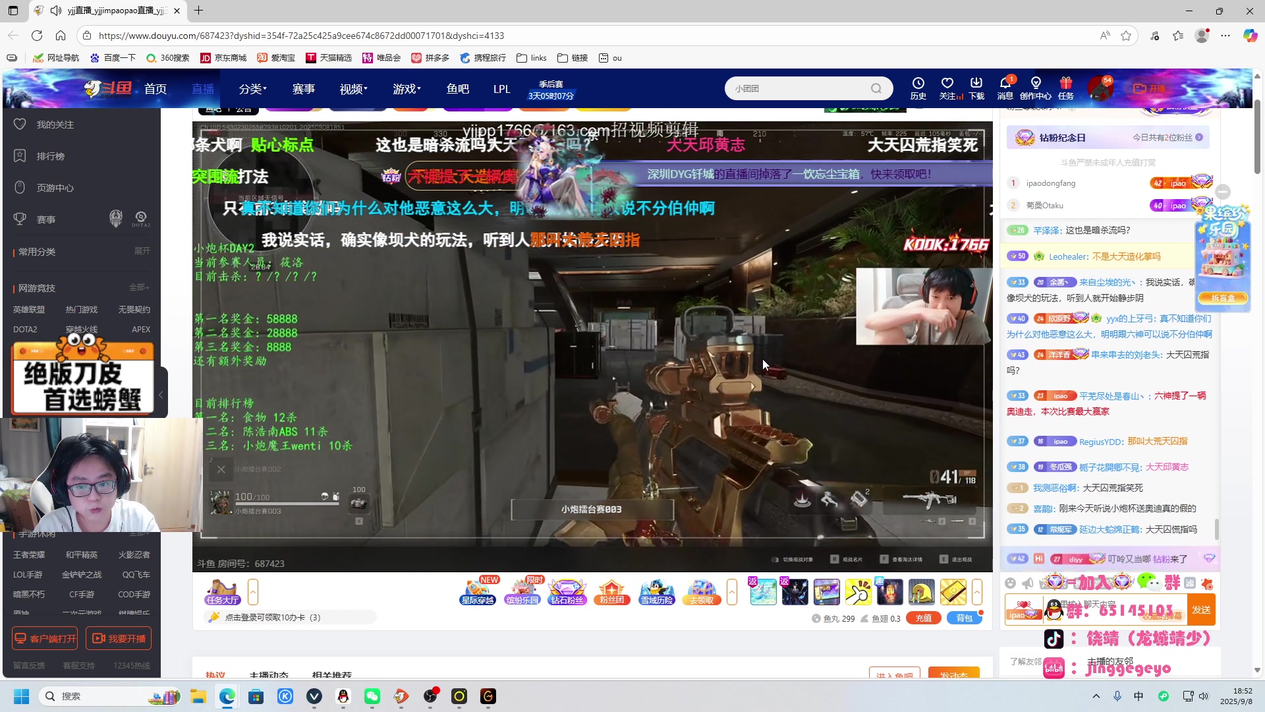
Task: Click the page vertical scrollbar
Action: tap(1257, 137)
